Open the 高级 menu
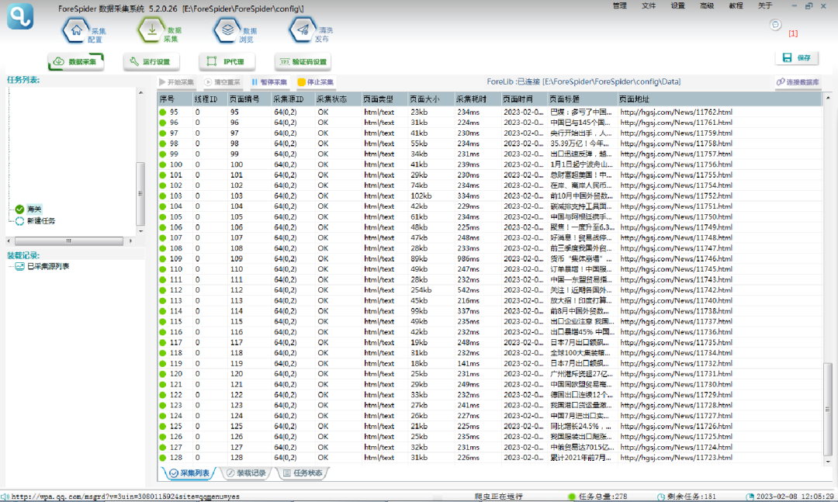The image size is (838, 502). point(707,6)
